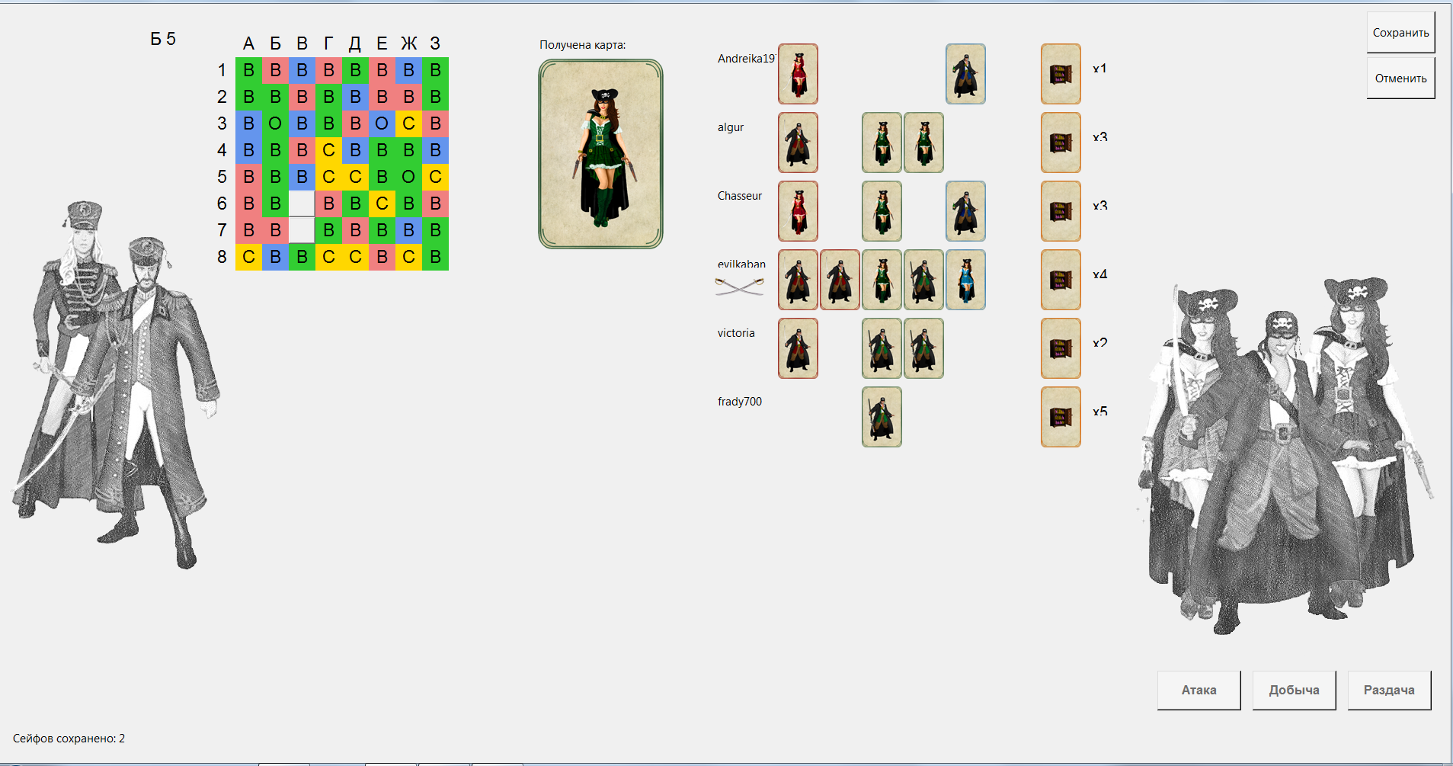Click Chasseur's safe card

pos(1061,211)
